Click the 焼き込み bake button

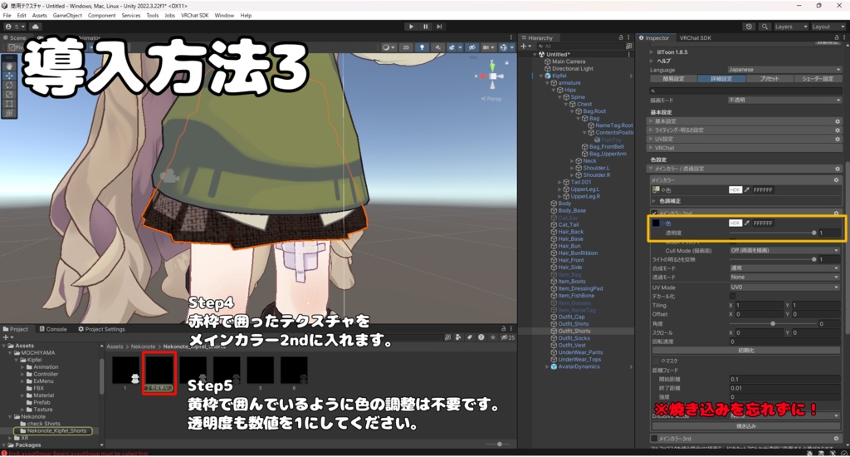(746, 426)
